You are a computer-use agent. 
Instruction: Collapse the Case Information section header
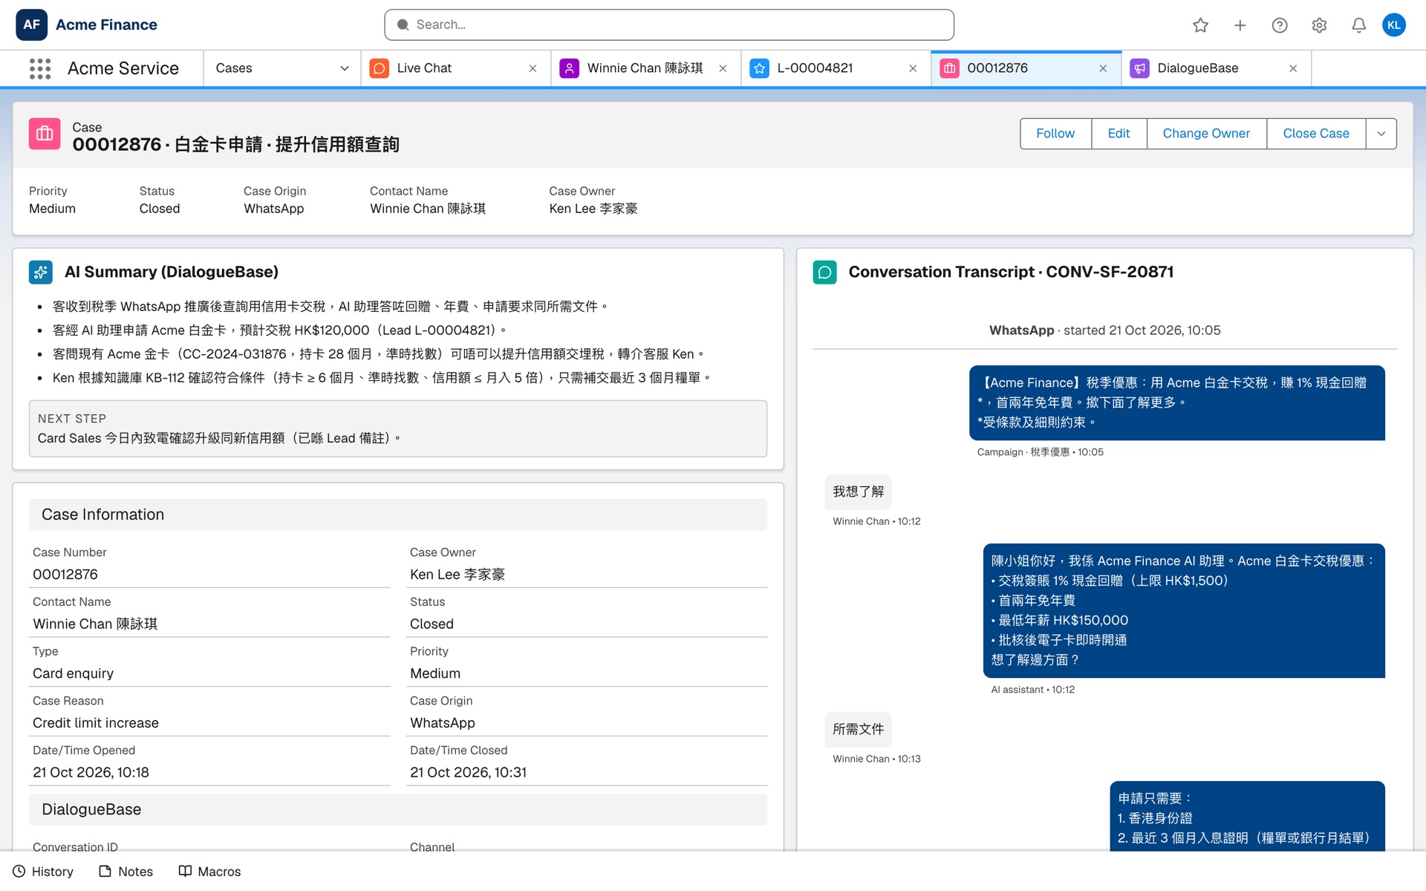tap(397, 515)
